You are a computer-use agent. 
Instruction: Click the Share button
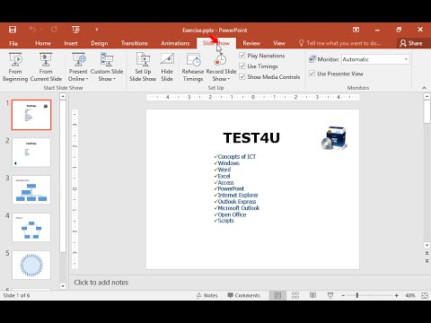click(411, 43)
